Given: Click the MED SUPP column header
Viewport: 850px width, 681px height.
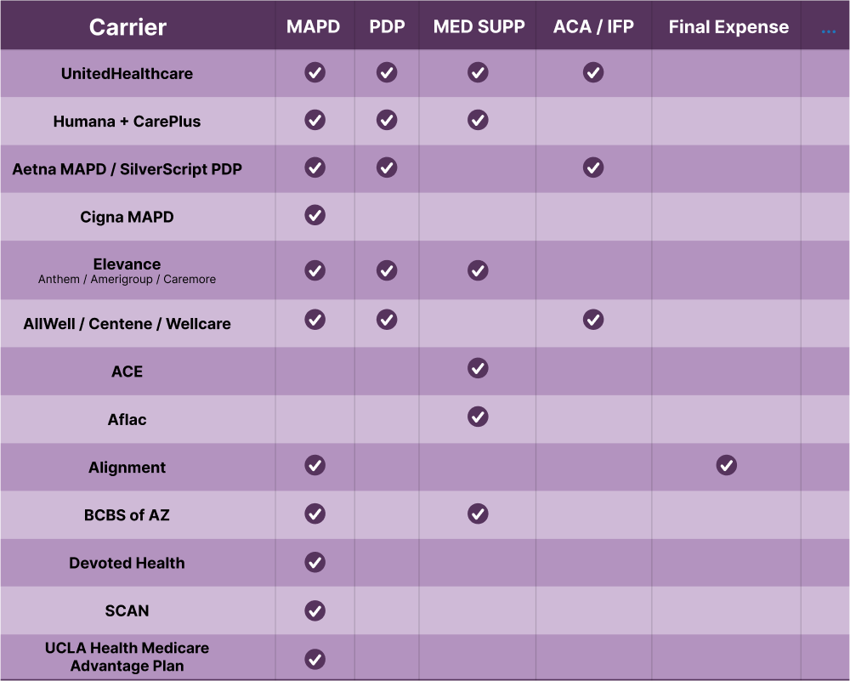Looking at the screenshot, I should pos(478,26).
